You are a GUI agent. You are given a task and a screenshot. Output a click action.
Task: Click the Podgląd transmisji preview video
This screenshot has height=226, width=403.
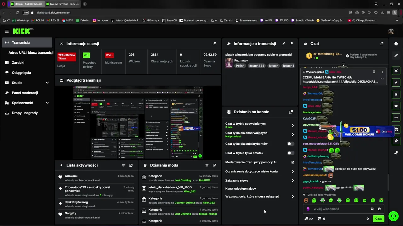point(138,123)
